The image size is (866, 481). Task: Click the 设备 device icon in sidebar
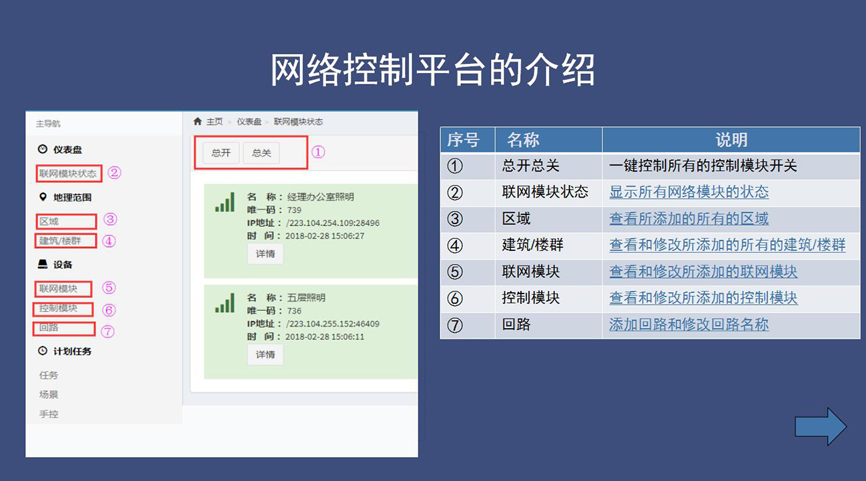tap(43, 265)
